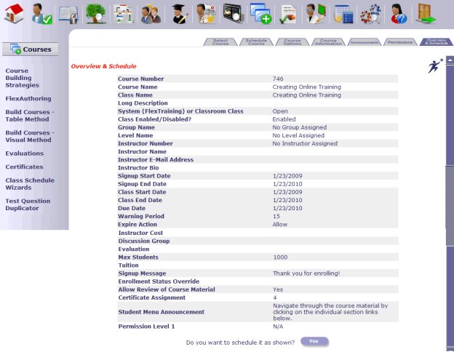
Task: Click the 'Thank you for enrolling!' message
Action: (x=306, y=273)
